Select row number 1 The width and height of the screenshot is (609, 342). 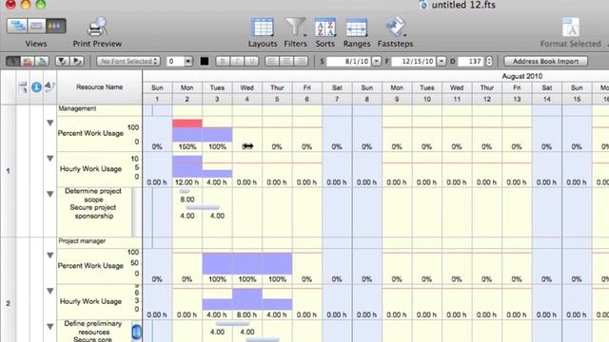[8, 171]
